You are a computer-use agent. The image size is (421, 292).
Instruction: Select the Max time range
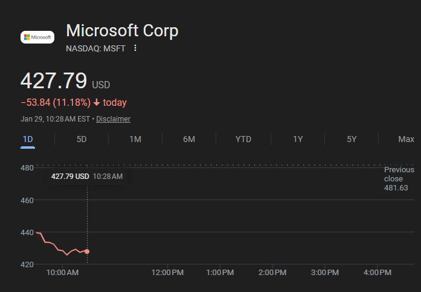(x=406, y=139)
